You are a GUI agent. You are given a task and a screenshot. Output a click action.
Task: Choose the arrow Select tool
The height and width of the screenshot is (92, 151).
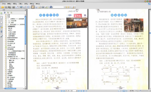tap(36, 7)
